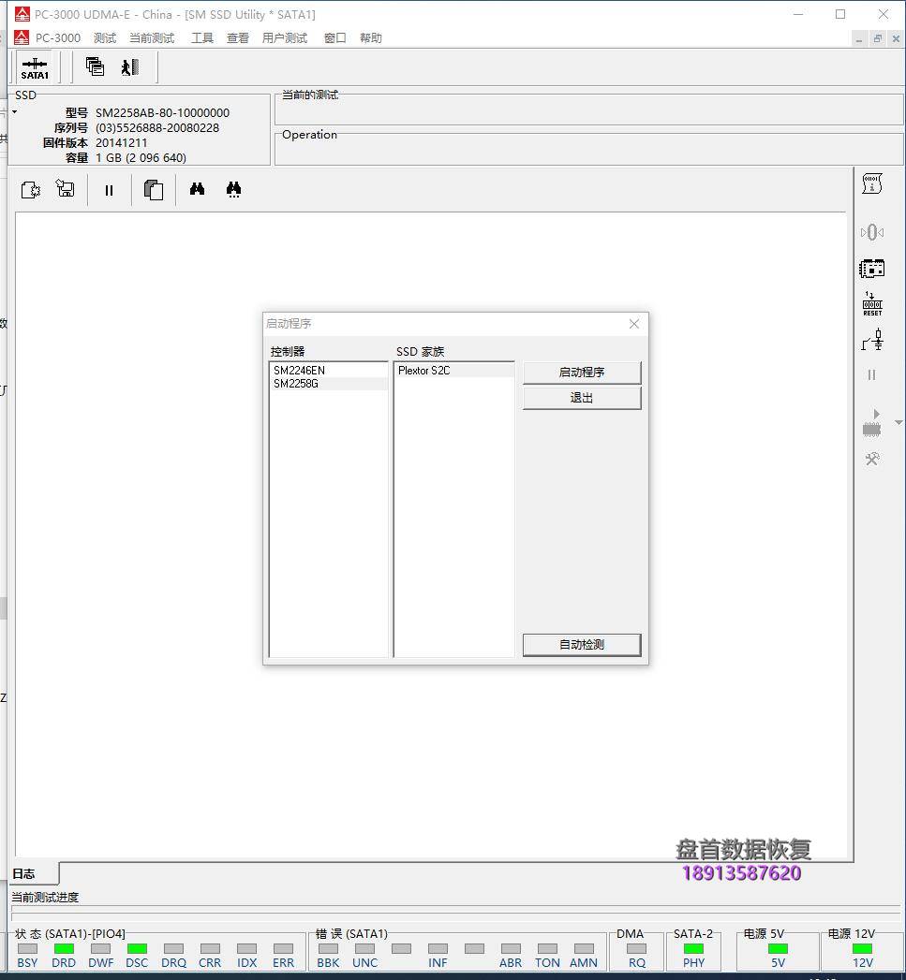
Task: Click the 自动检测 button
Action: pos(582,645)
